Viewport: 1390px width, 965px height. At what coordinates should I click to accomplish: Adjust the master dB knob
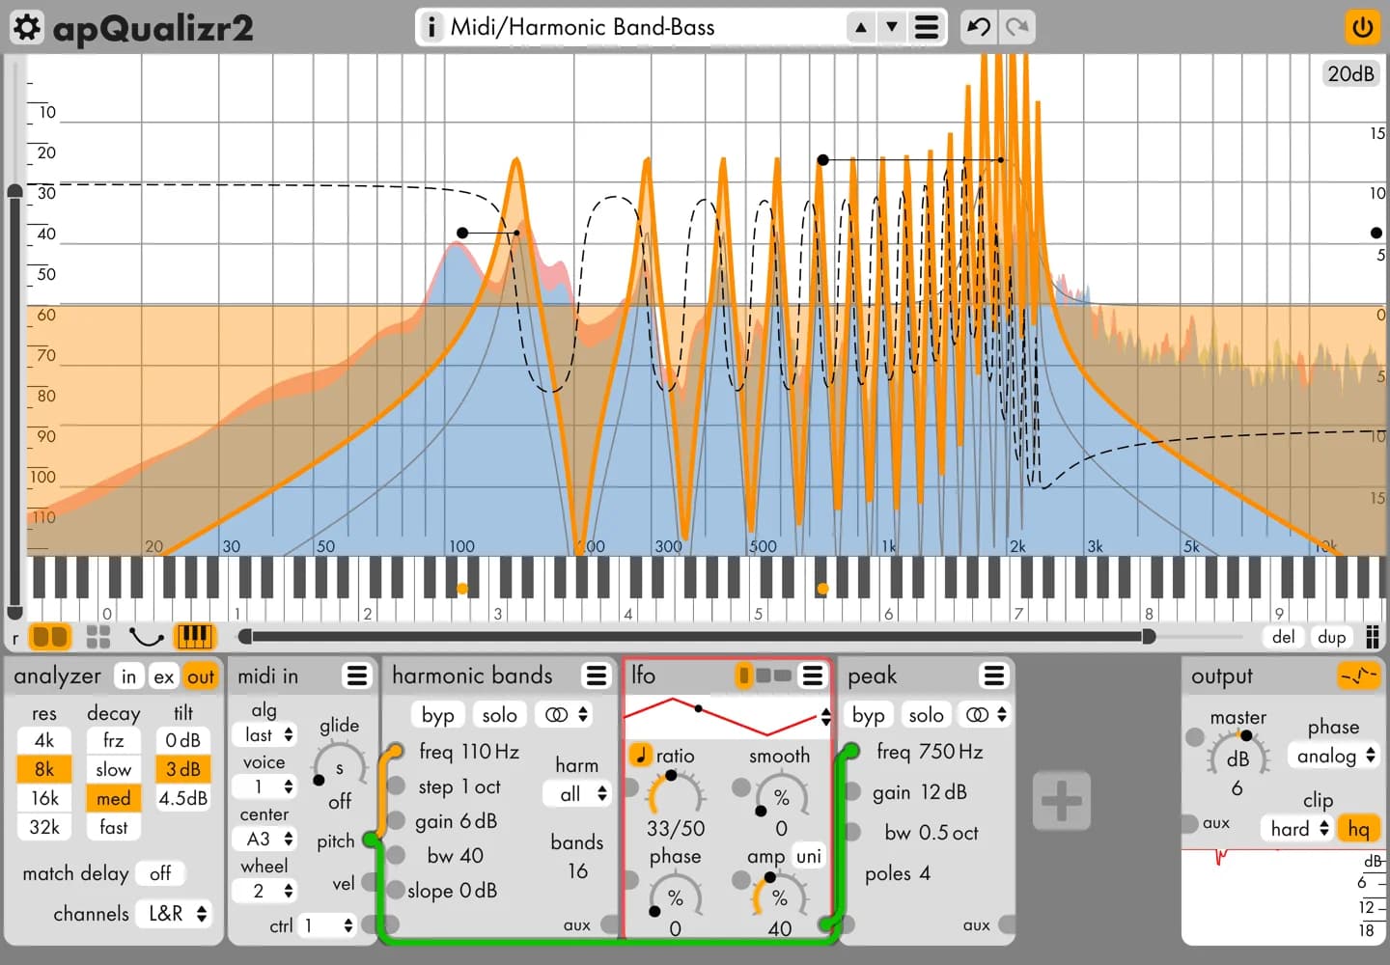click(1237, 756)
